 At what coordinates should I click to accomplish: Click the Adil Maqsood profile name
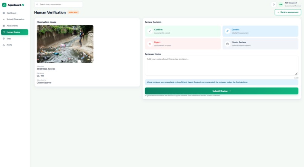290,3
